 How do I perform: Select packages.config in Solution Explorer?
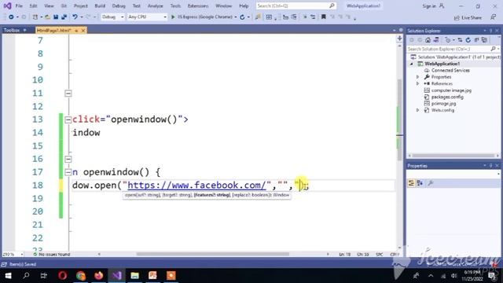tap(447, 97)
